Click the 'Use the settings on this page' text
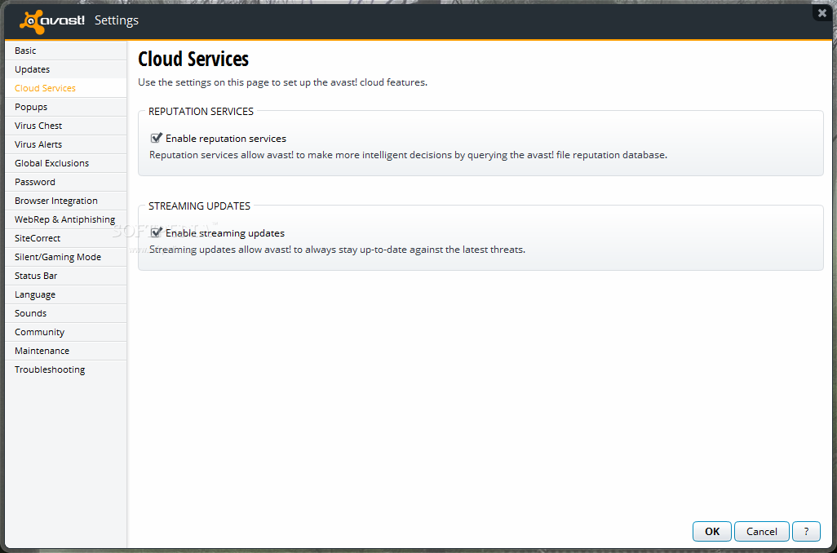This screenshot has height=553, width=837. [x=283, y=82]
